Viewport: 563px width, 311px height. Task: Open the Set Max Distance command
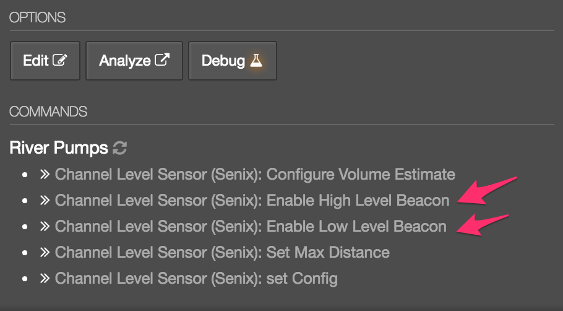point(222,253)
